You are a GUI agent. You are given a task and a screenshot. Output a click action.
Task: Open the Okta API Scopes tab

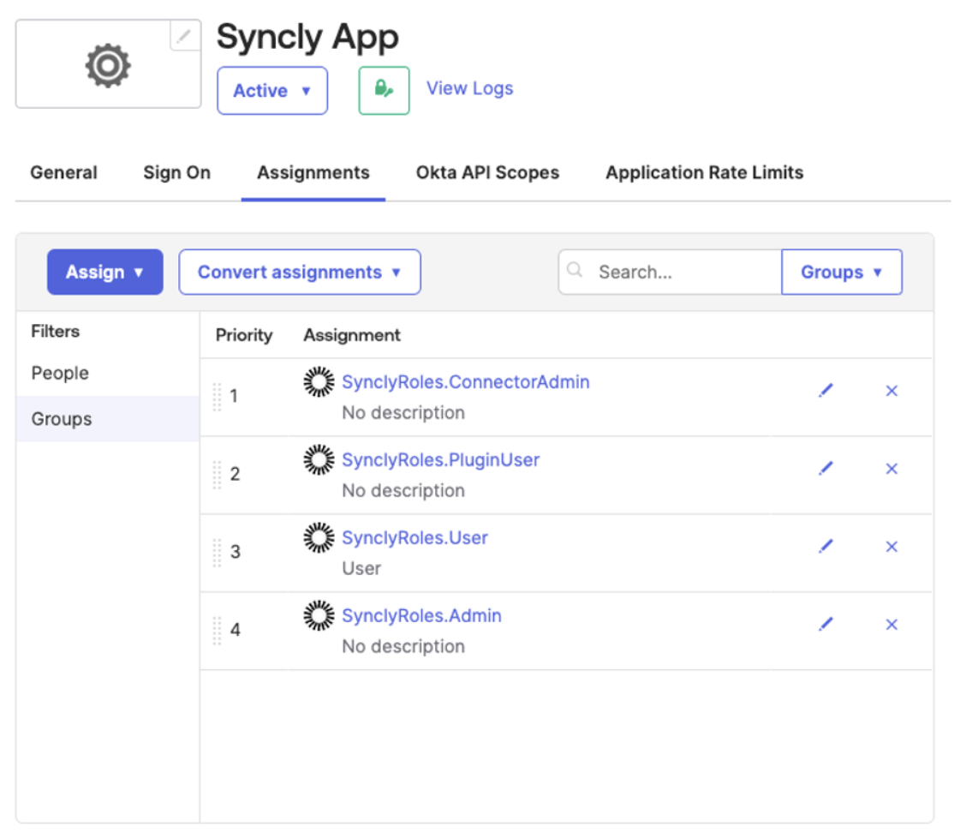pyautogui.click(x=487, y=172)
